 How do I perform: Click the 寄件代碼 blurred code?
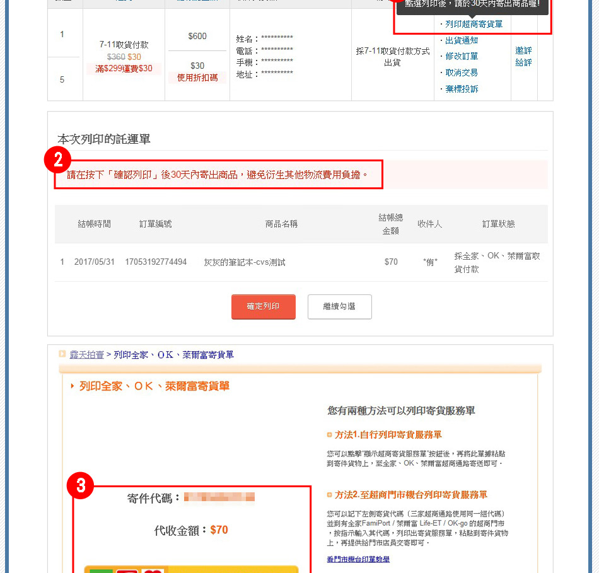[219, 497]
